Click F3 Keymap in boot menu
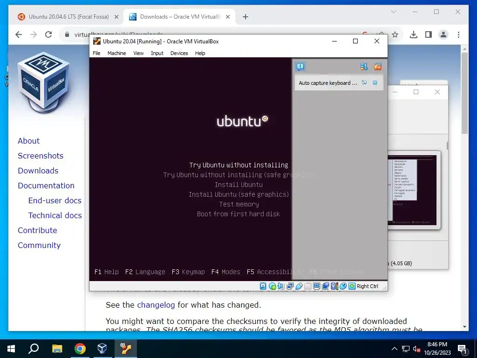 pyautogui.click(x=188, y=272)
